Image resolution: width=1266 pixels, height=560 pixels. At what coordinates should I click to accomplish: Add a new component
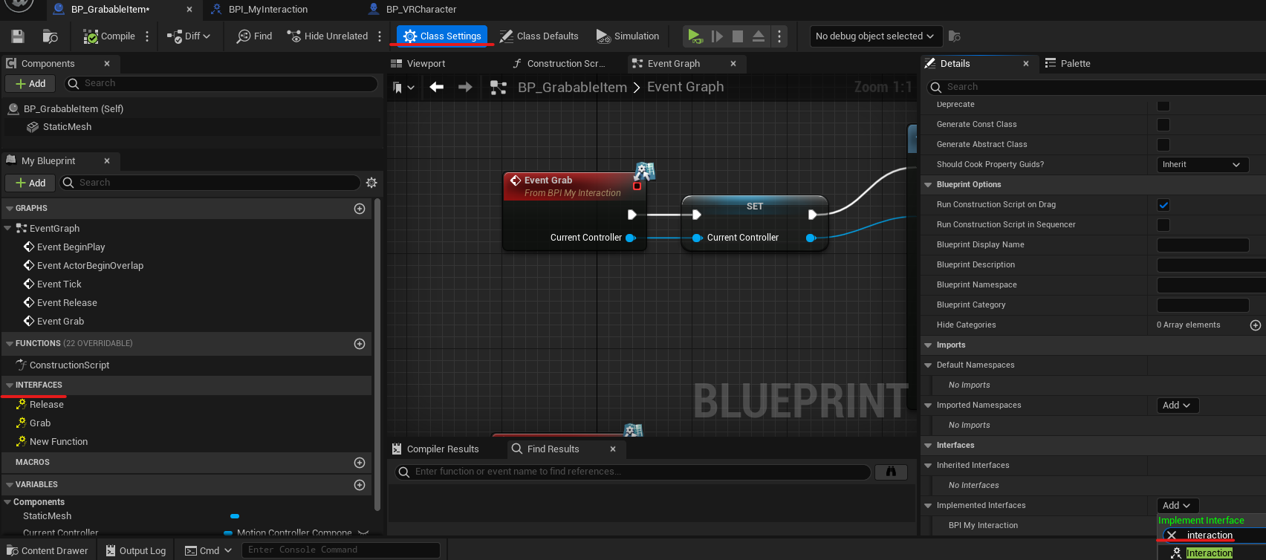30,84
